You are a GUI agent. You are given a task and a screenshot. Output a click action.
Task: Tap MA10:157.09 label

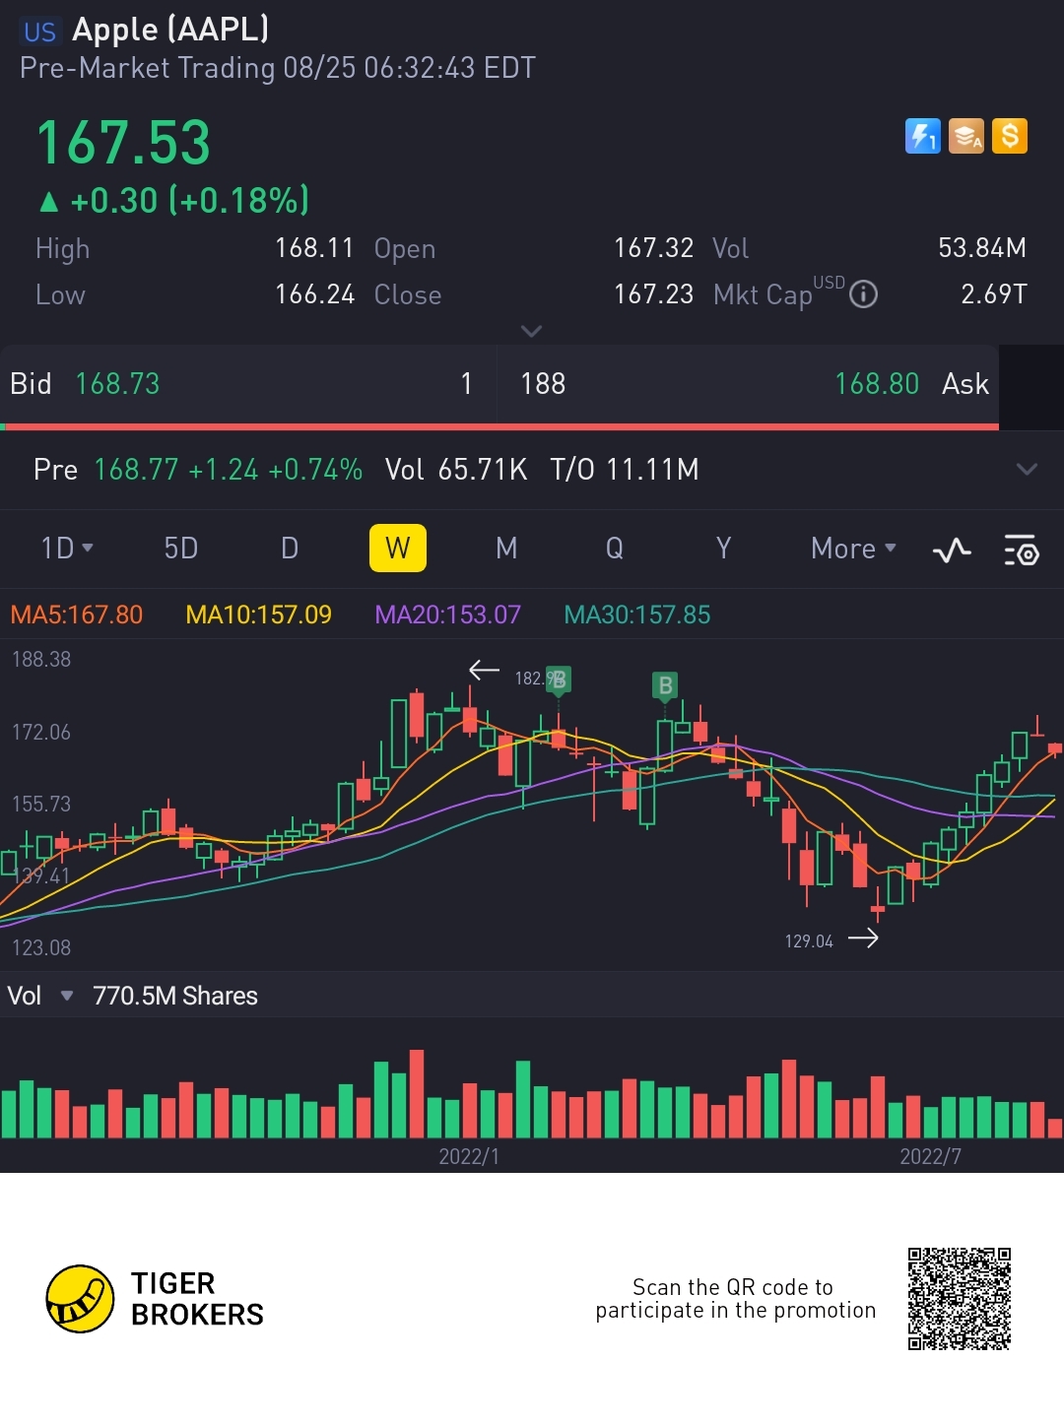[259, 615]
